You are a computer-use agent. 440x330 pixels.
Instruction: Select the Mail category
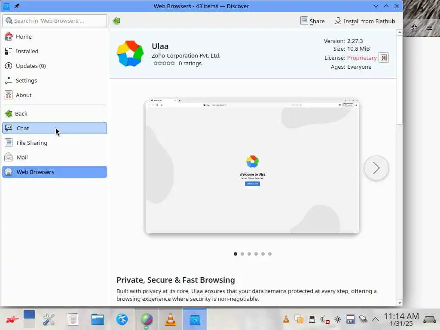point(55,157)
